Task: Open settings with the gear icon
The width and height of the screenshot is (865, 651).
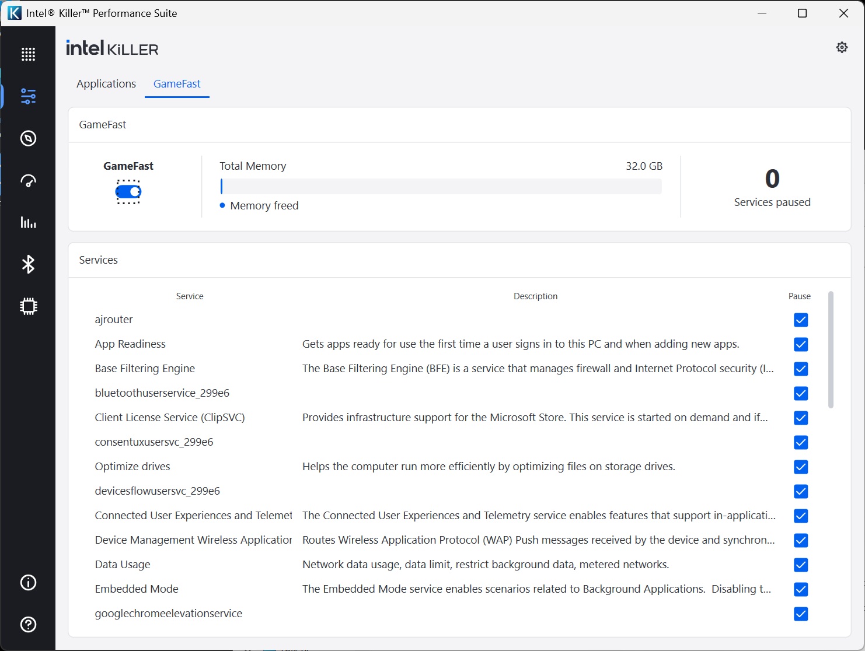Action: click(842, 47)
